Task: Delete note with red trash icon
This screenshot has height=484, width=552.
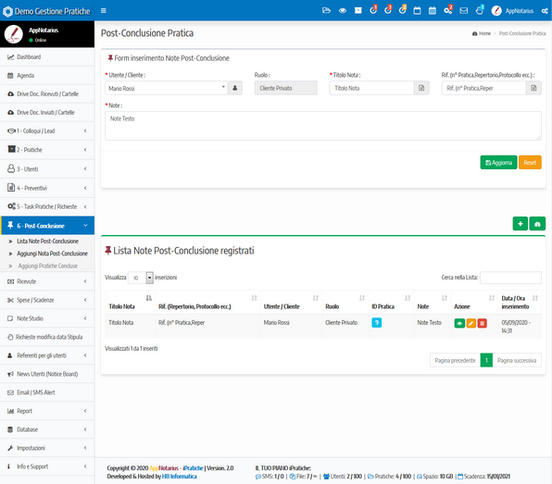Action: 482,323
